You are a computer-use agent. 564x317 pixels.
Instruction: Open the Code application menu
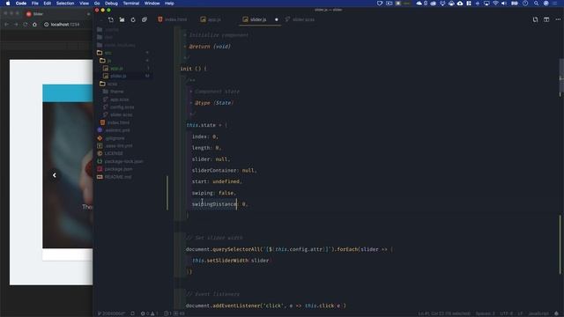click(x=21, y=4)
